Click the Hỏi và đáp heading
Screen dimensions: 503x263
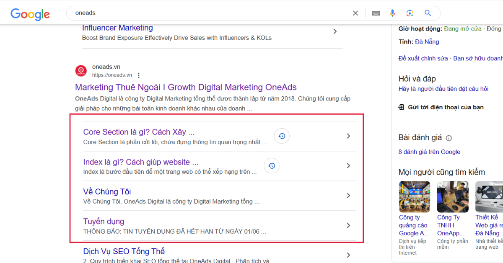click(417, 79)
